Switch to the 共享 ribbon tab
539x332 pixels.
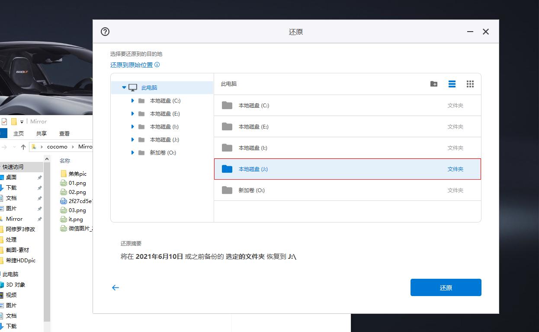pos(41,133)
